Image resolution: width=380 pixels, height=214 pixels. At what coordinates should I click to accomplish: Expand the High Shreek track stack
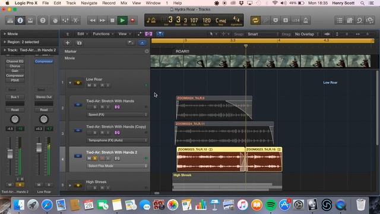(x=70, y=185)
